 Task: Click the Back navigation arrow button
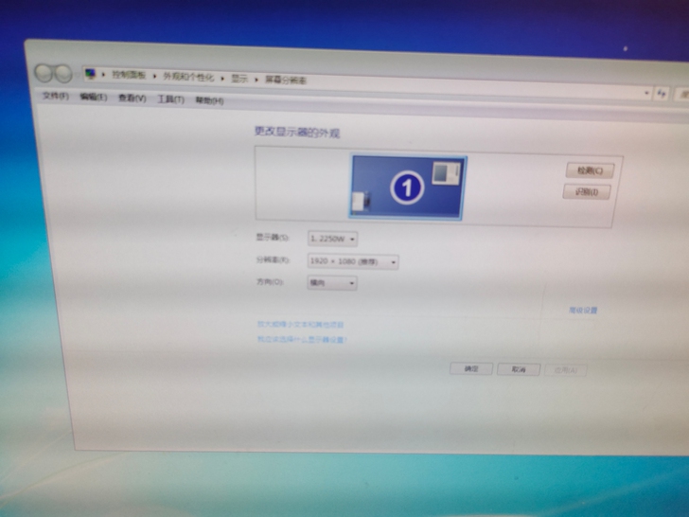click(44, 74)
